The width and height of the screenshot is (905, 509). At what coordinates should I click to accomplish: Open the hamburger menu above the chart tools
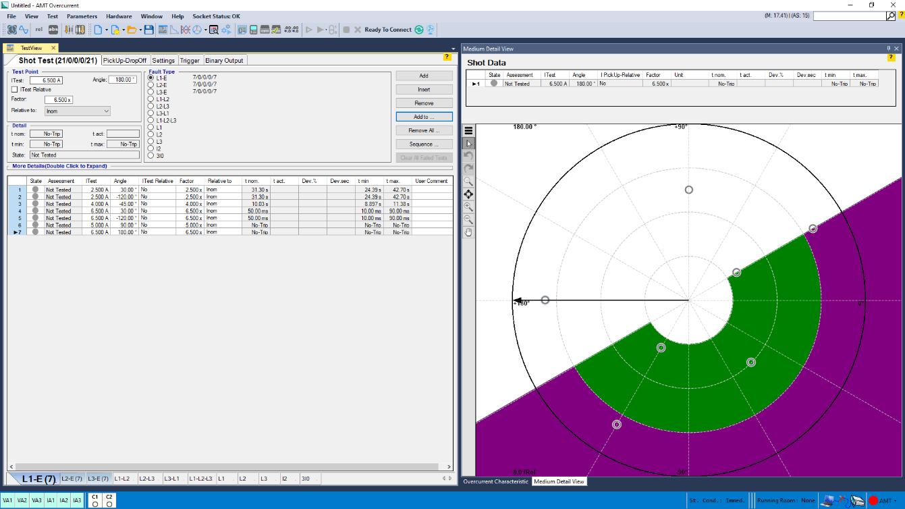click(x=468, y=131)
